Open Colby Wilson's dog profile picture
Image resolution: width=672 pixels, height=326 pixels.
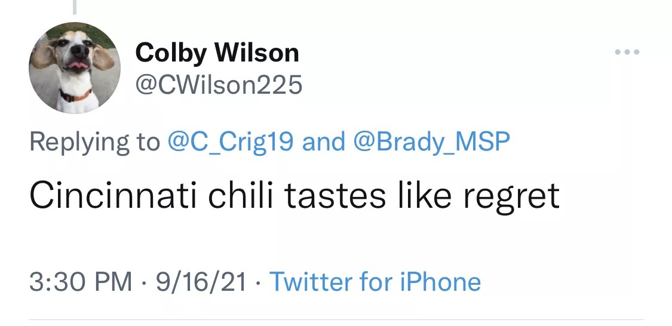tap(75, 67)
